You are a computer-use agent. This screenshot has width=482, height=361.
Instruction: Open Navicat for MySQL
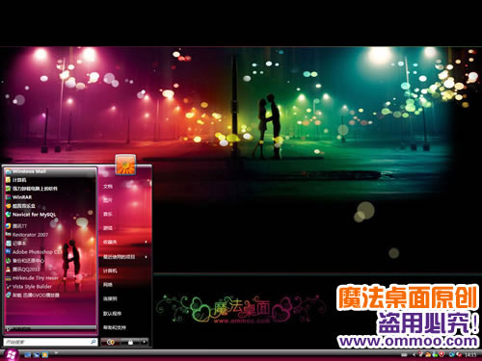click(x=50, y=215)
